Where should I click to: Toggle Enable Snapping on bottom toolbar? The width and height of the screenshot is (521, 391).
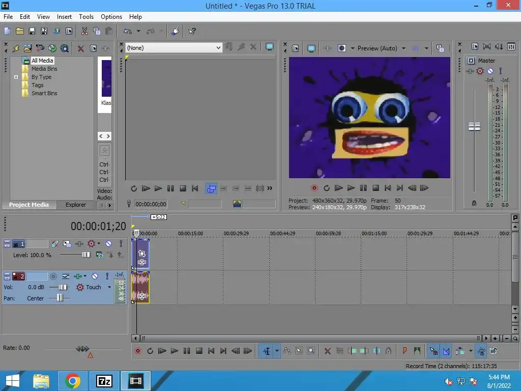pyautogui.click(x=433, y=351)
